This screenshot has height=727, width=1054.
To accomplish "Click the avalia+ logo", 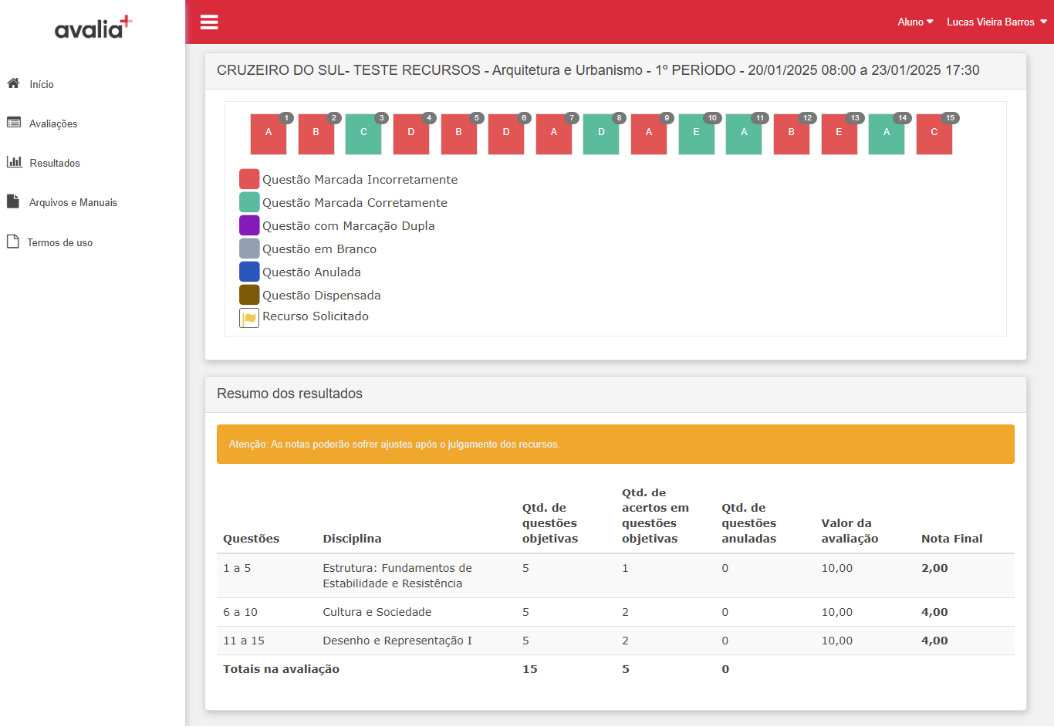I will 93,28.
